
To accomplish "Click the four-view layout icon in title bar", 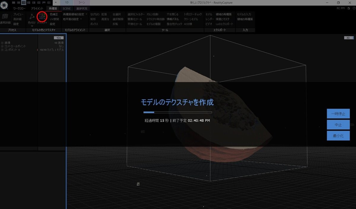I will 39,2.
